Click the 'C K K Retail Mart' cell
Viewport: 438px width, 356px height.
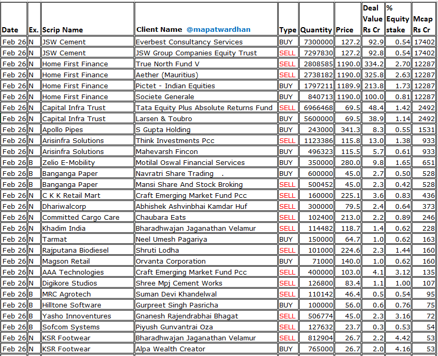[87, 195]
